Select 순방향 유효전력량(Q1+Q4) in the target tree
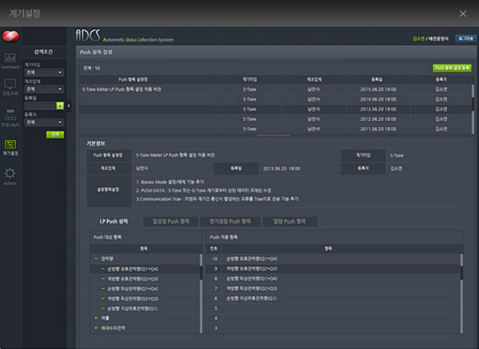Viewport: 479px width, 349px height. 133,269
